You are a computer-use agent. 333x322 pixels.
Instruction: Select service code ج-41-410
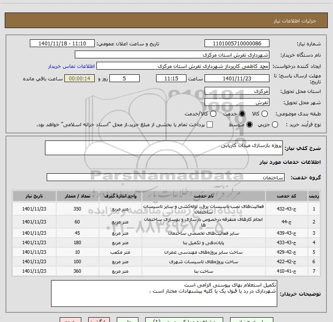click(x=286, y=271)
